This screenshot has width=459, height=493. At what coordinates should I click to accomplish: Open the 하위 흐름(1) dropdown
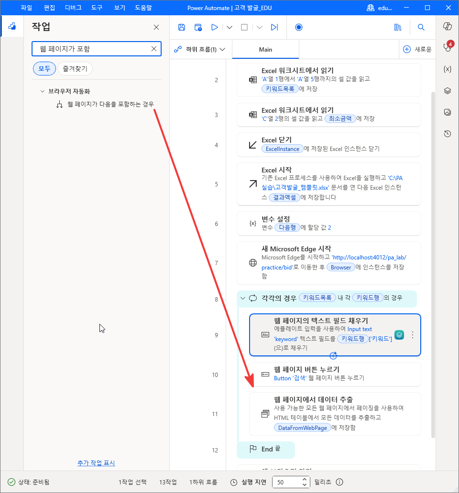(x=200, y=49)
